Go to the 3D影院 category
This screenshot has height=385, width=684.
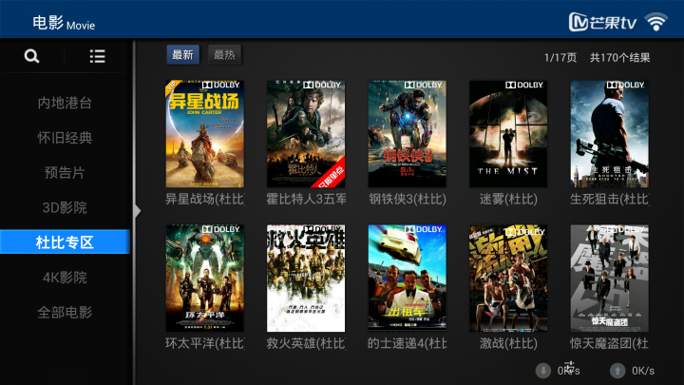(x=65, y=208)
